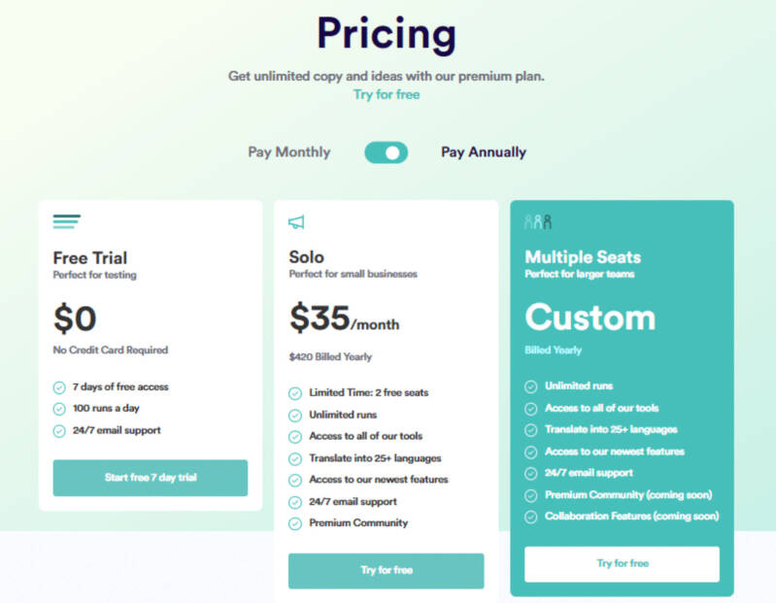
Task: Click checkmark icon beside 'Premium Community (coming soon)'
Action: (531, 495)
